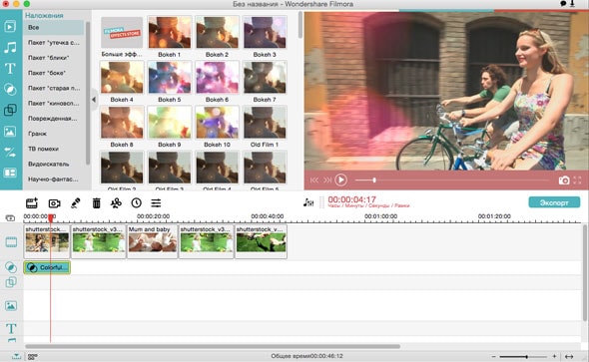Viewport: 589px width, 362px height.
Task: Open the Media library sidebar icon
Action: (10, 27)
